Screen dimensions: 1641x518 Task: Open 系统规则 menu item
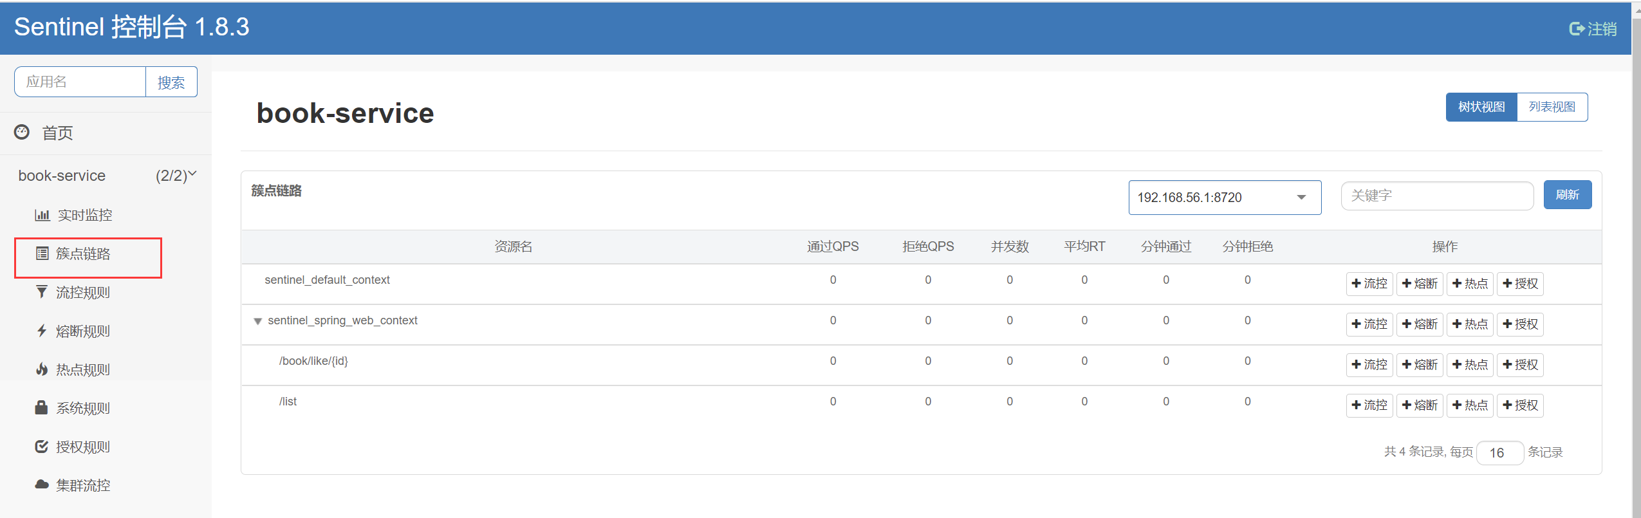pos(83,409)
